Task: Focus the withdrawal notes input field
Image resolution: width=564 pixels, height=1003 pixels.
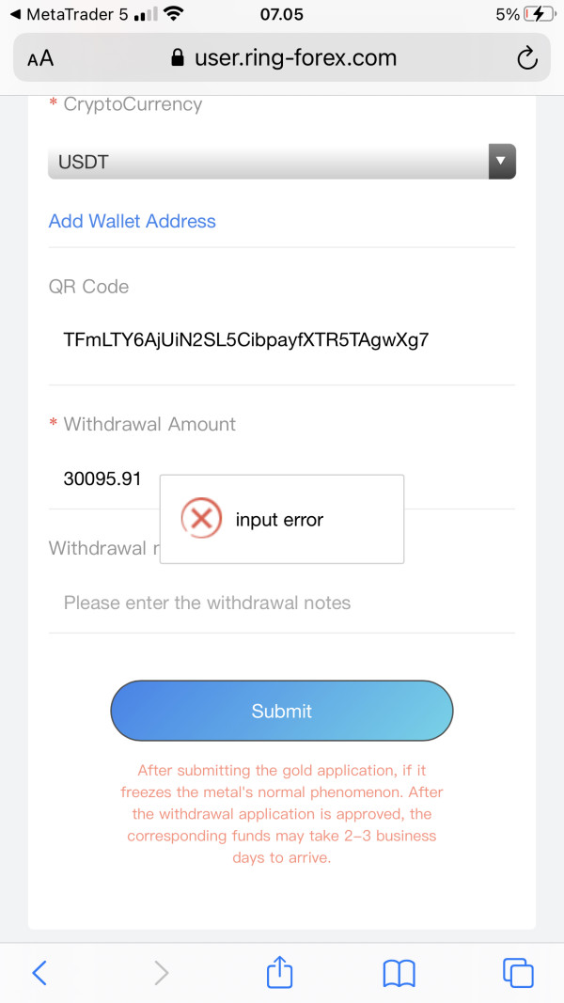Action: 282,603
